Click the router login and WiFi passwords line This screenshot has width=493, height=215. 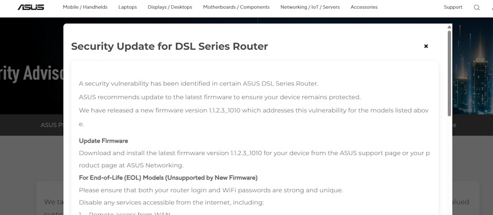(x=211, y=190)
